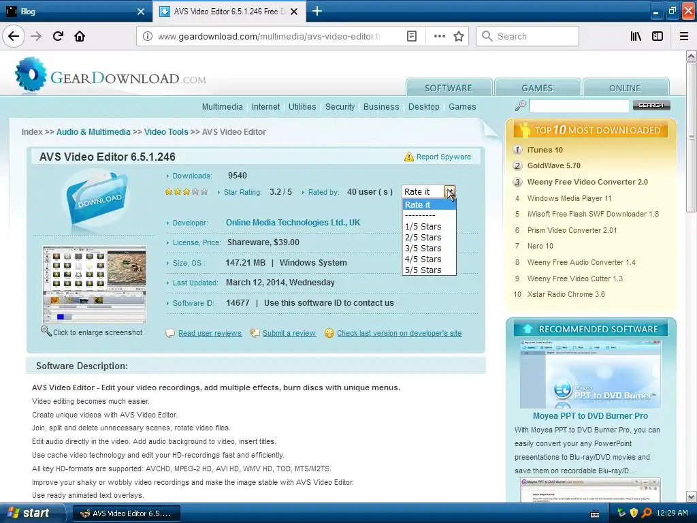The width and height of the screenshot is (697, 523).
Task: Open the Desktop category
Action: coord(423,107)
